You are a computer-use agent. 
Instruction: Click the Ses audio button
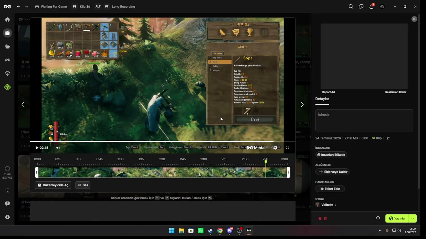83,185
